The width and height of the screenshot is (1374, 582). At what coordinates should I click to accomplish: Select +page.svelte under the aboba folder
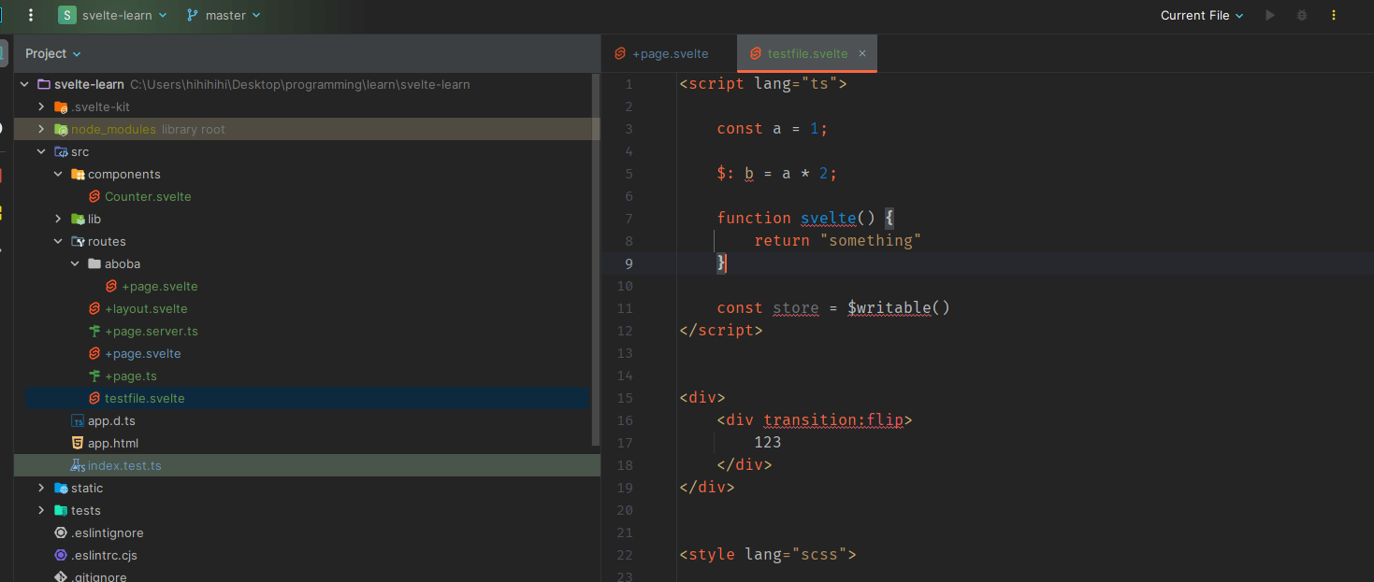pyautogui.click(x=159, y=286)
